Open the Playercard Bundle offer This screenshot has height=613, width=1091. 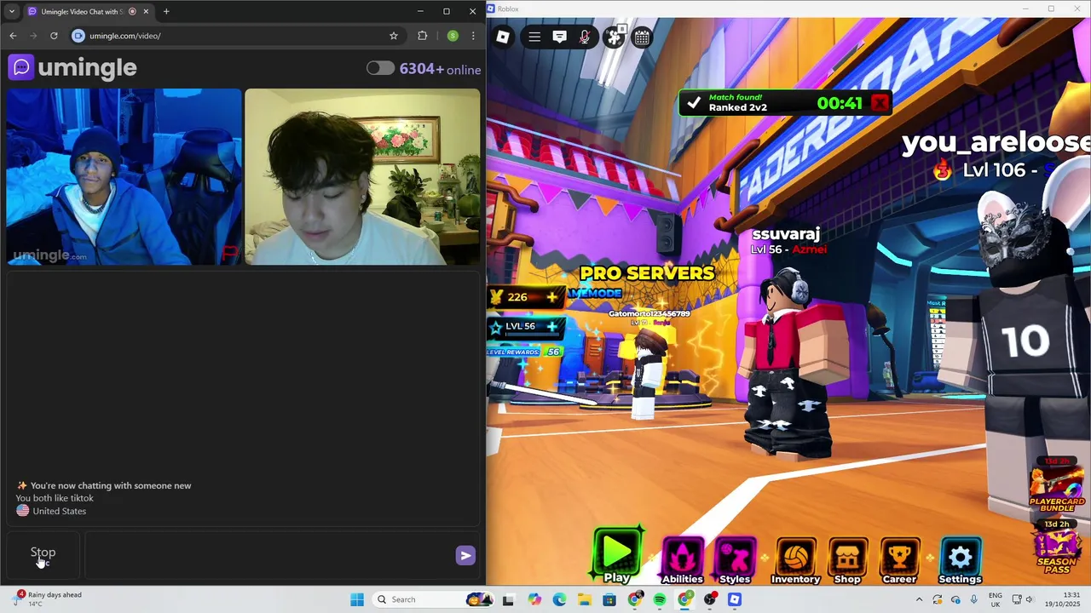tap(1057, 487)
